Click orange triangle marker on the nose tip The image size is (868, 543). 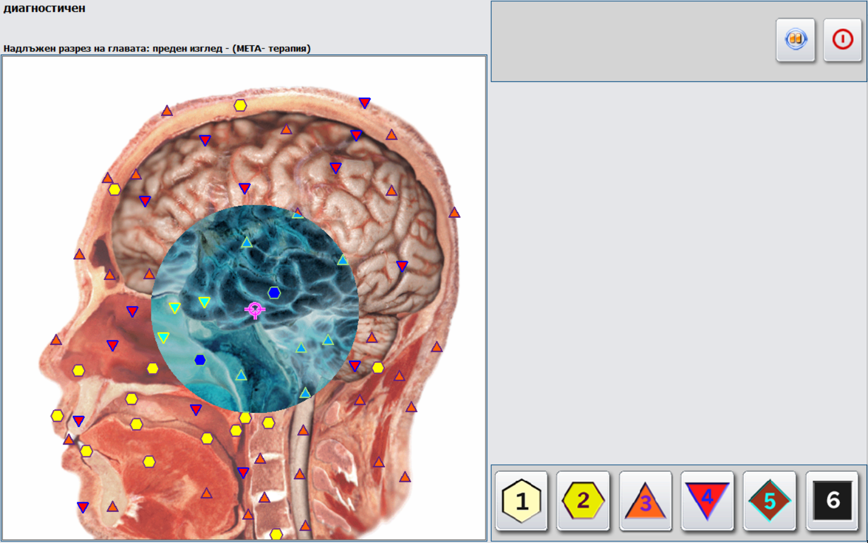(56, 340)
